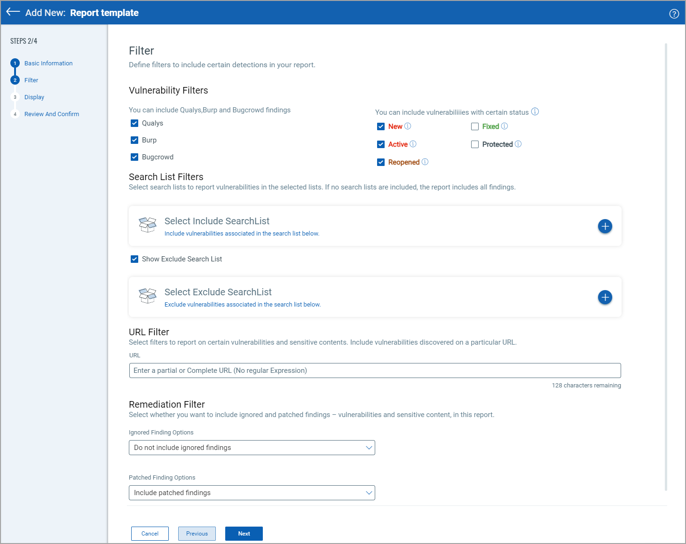Open the help icon at top right
686x544 pixels.
coord(674,14)
